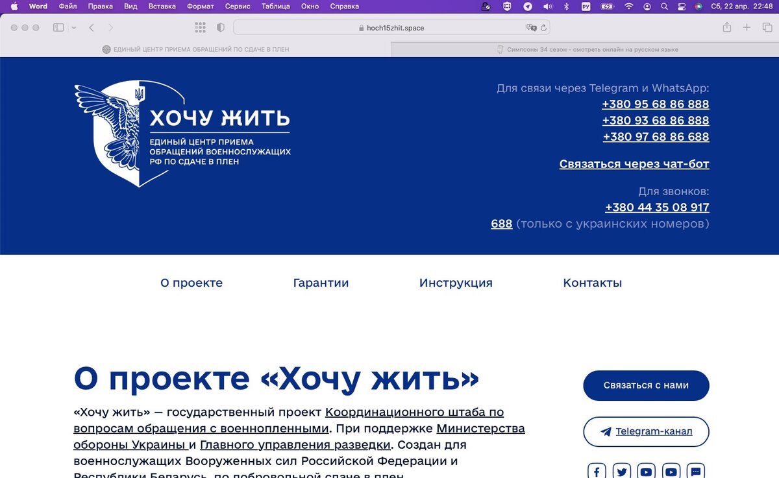Click phone number +380 93 68 86 888
The image size is (779, 478).
[x=656, y=121]
